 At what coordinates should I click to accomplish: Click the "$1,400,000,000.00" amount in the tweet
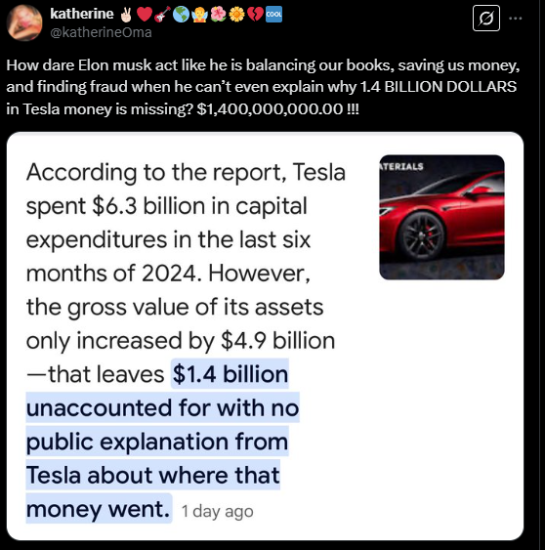coord(270,109)
